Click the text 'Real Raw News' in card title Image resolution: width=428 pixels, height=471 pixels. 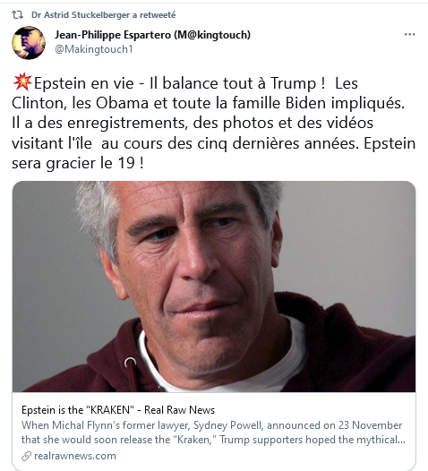179,410
